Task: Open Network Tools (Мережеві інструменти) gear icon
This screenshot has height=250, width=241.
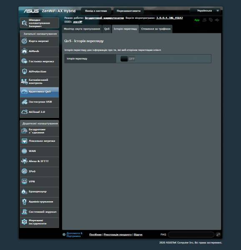Action: pyautogui.click(x=24, y=222)
